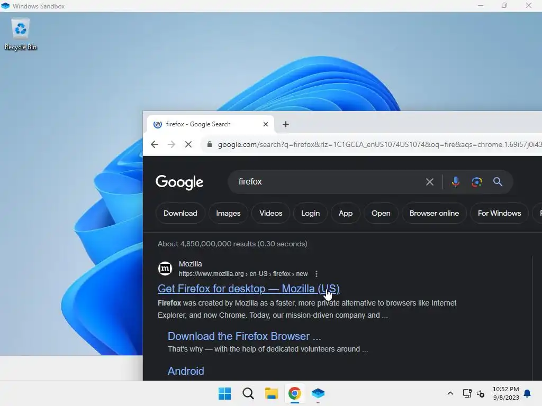Minimize the Windows Sandbox window
The height and width of the screenshot is (406, 542).
click(481, 5)
